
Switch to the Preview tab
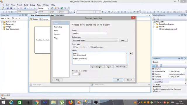(44, 19)
